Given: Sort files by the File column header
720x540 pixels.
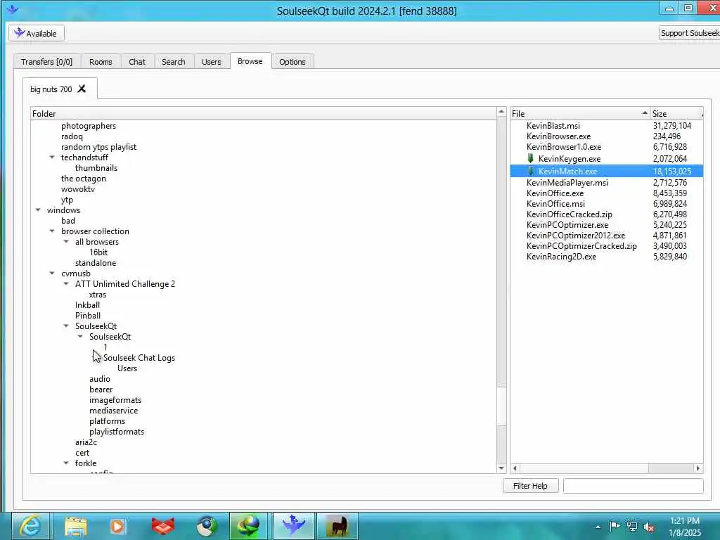Looking at the screenshot, I should coord(580,113).
